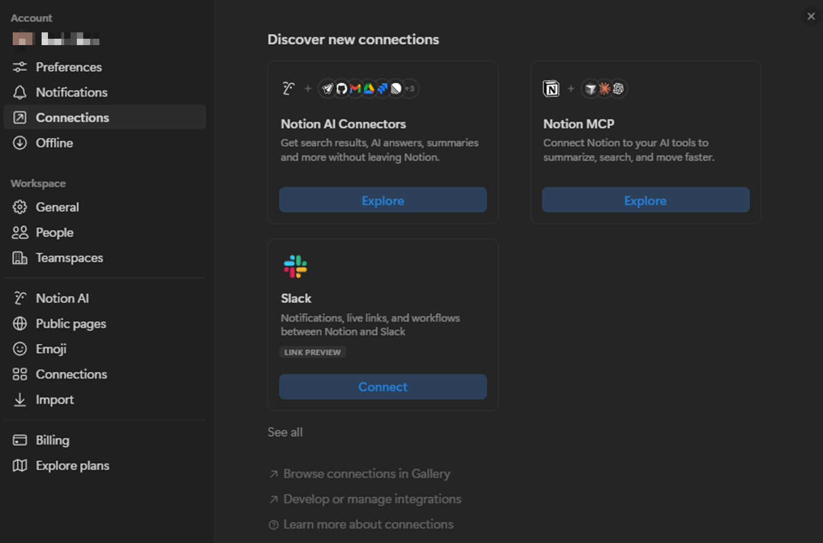Open the Preferences settings page
Screen dimensions: 823x543
(x=69, y=67)
